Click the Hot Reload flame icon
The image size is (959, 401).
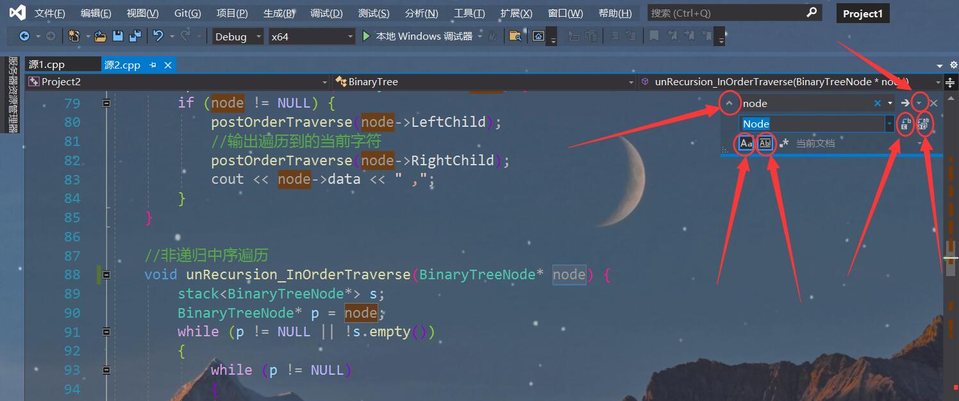[x=492, y=37]
